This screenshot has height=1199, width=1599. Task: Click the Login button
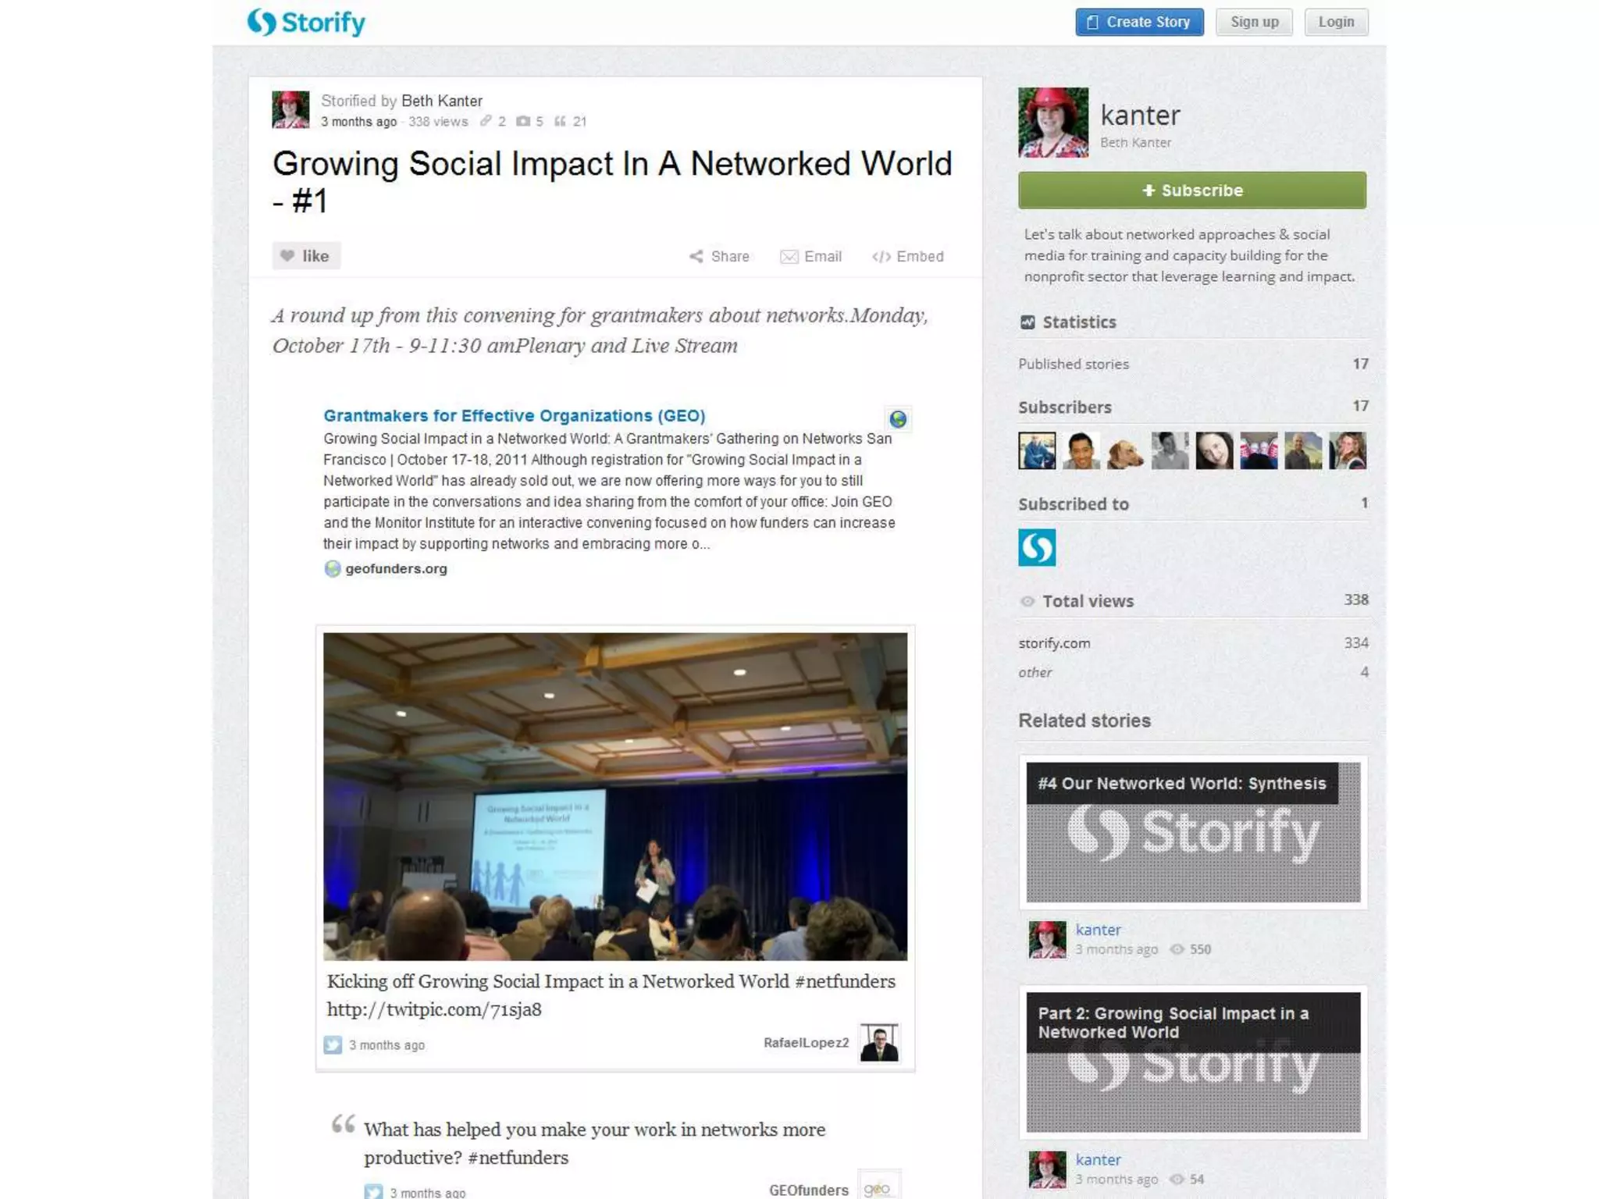[1336, 22]
